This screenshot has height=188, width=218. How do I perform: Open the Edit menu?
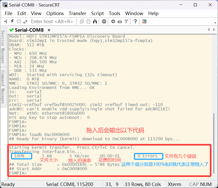click(22, 14)
